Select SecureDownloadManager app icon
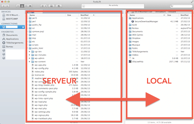This screenshot has width=194, height=124. (x=133, y=21)
